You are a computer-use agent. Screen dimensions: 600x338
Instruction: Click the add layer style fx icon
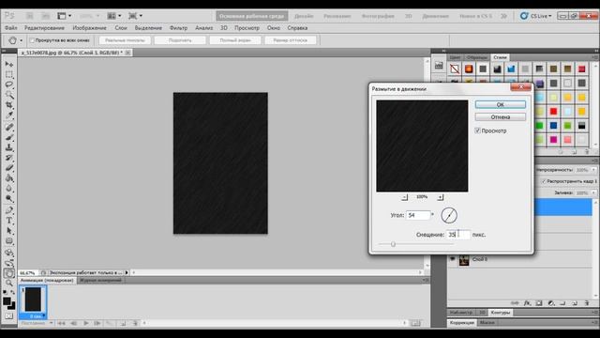click(x=527, y=303)
